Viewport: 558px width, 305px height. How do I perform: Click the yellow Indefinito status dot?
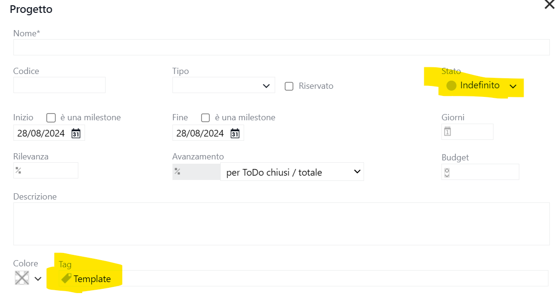451,86
